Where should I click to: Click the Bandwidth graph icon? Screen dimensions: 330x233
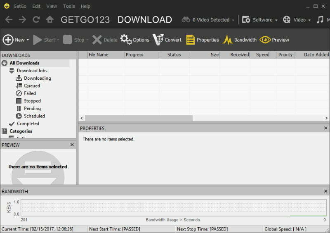(228, 40)
